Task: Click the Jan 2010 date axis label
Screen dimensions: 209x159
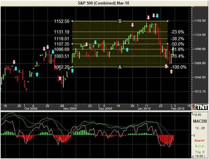Action: click(x=144, y=109)
